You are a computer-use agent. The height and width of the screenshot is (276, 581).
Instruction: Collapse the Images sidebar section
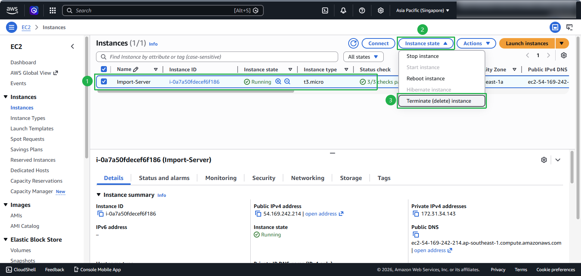[6, 205]
